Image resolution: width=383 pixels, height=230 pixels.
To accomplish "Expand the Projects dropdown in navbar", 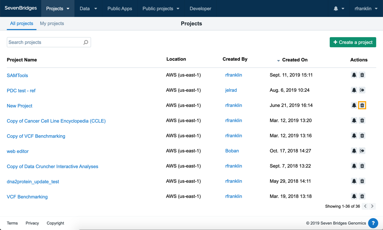I will click(58, 8).
